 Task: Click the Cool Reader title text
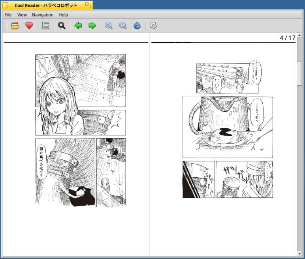coord(46,6)
